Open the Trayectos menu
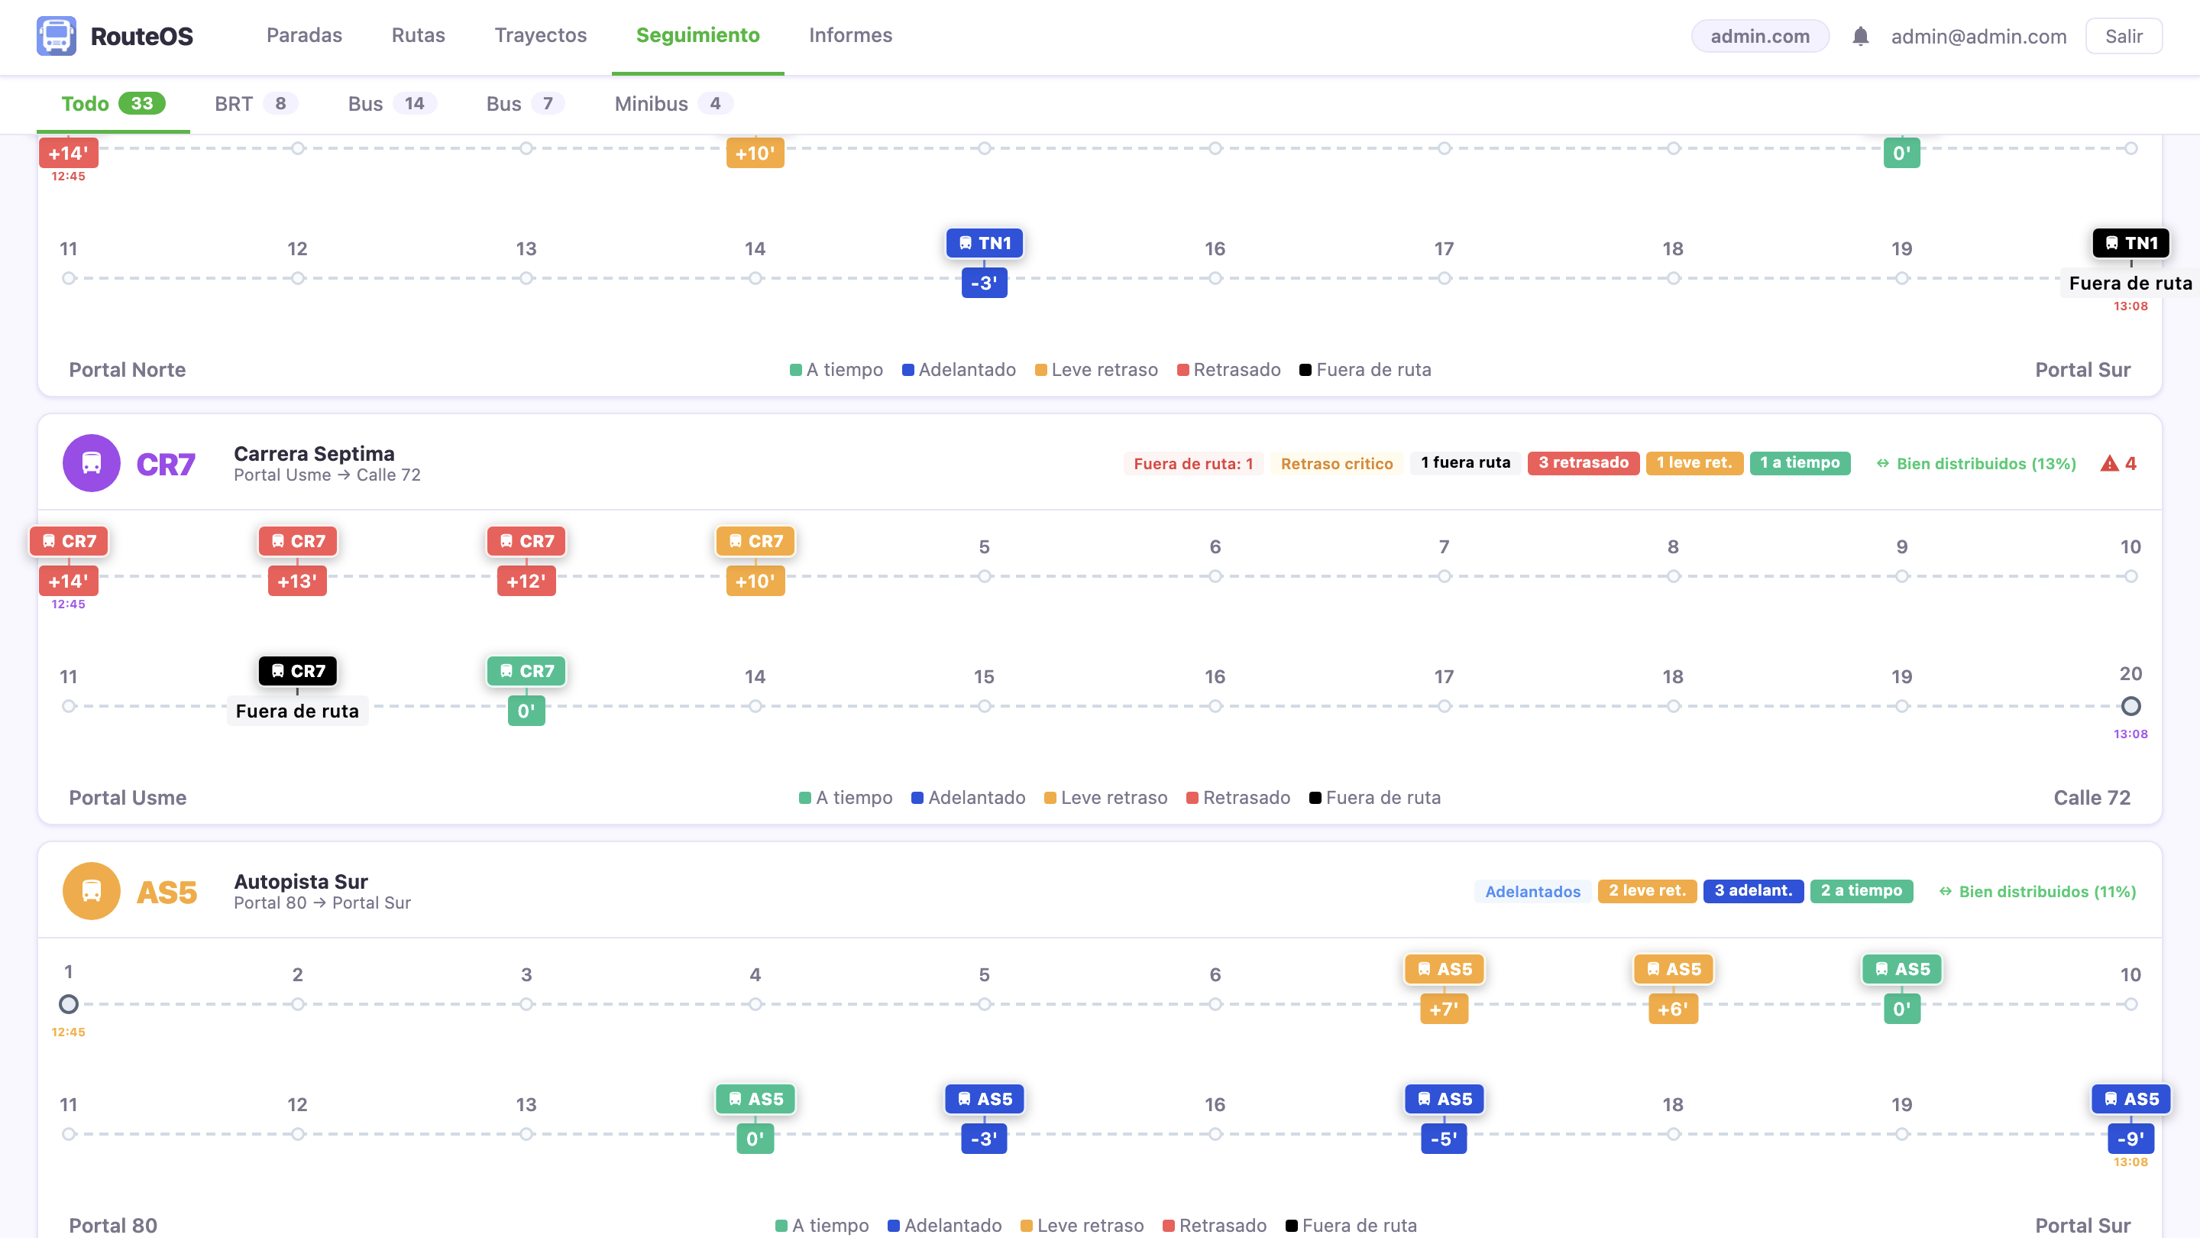Image resolution: width=2200 pixels, height=1238 pixels. click(541, 35)
